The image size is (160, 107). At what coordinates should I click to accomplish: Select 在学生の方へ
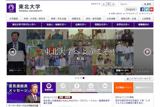[123, 25]
